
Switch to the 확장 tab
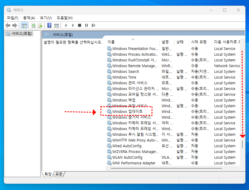coord(48,174)
